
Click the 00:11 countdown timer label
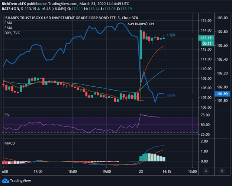click(x=207, y=44)
